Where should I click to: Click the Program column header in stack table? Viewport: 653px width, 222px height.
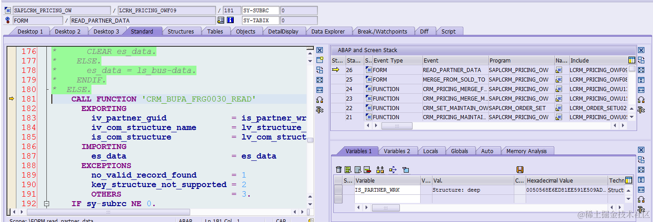(521, 60)
